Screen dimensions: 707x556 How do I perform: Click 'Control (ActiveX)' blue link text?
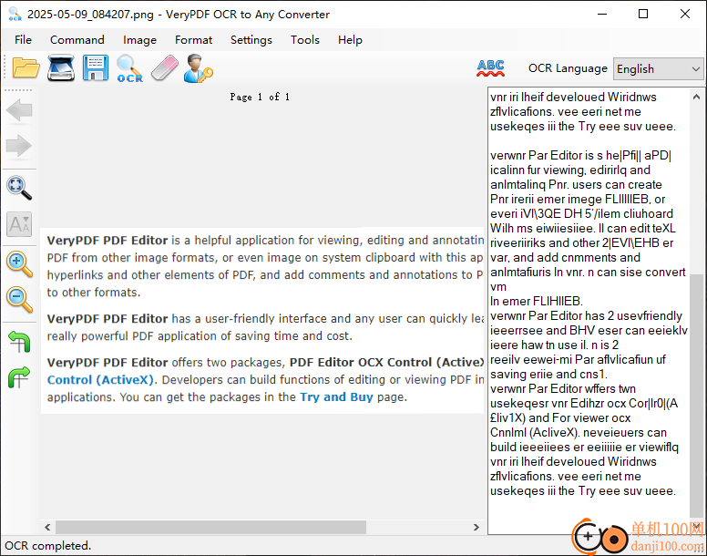[x=101, y=380]
